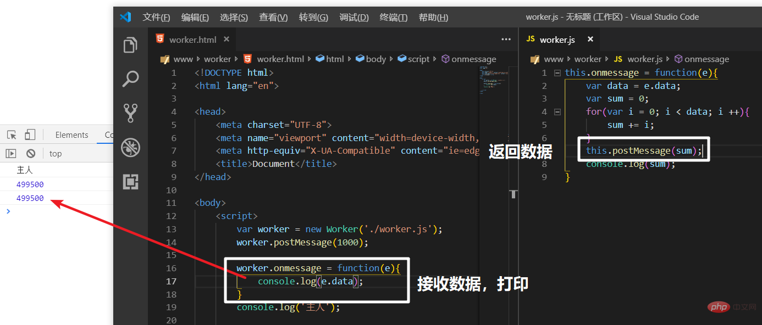Clear the DevTools console
Image resolution: width=762 pixels, height=325 pixels.
click(31, 154)
